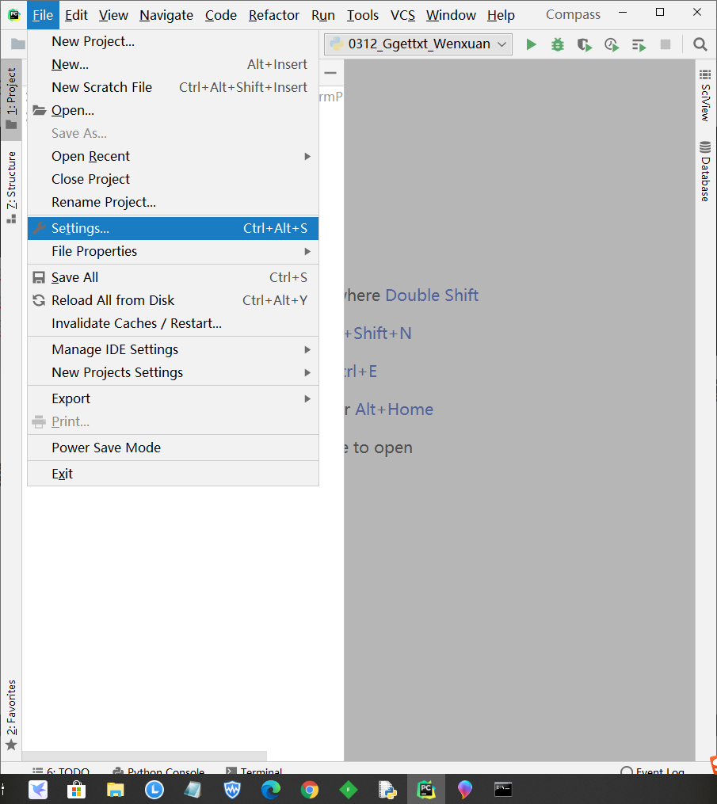Screen dimensions: 717x804
Task: Open the Python Console tool window
Action: [x=158, y=770]
